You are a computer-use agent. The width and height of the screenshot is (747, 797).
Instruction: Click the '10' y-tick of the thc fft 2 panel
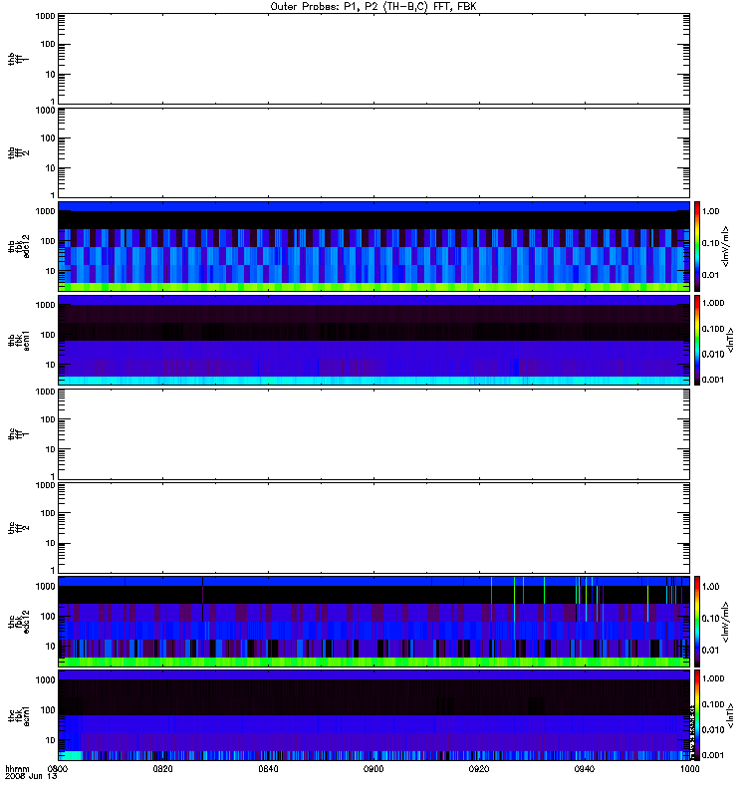[51, 543]
